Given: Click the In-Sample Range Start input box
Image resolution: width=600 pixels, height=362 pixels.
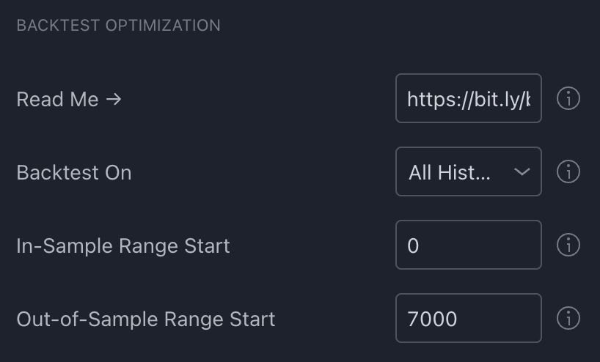Looking at the screenshot, I should [469, 245].
